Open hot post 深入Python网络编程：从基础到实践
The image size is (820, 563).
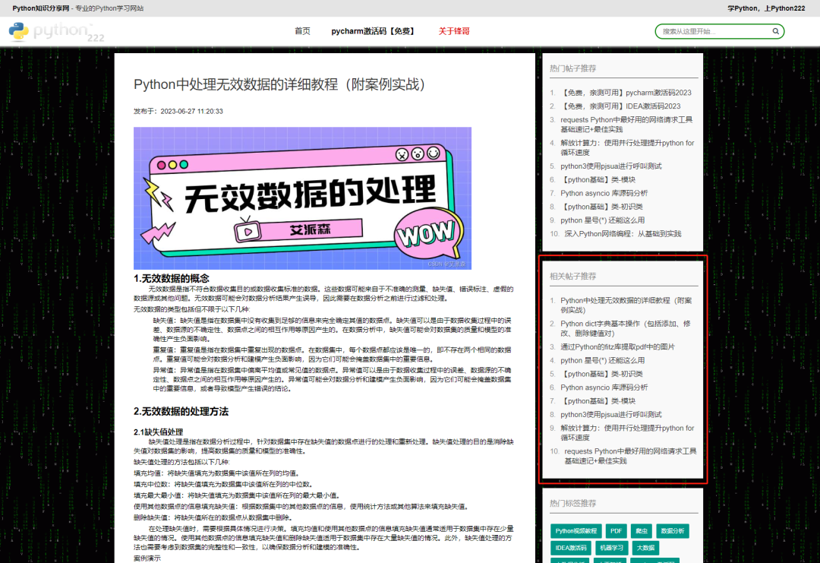[x=623, y=233]
